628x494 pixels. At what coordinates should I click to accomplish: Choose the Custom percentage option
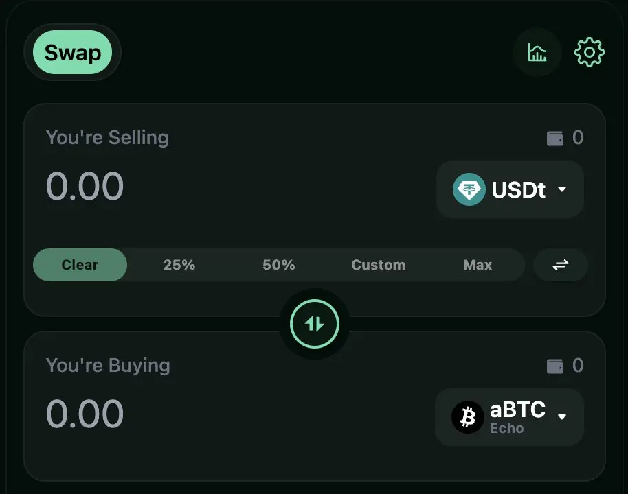click(378, 265)
